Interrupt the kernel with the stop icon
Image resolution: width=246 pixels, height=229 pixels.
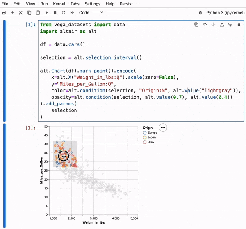55,13
